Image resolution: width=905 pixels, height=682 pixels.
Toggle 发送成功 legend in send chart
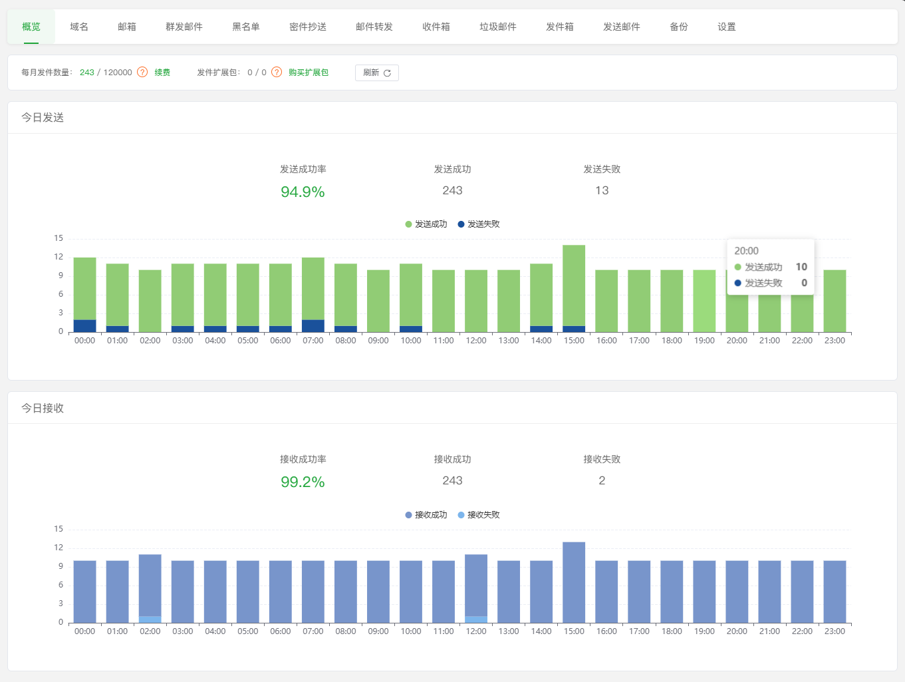pos(426,224)
